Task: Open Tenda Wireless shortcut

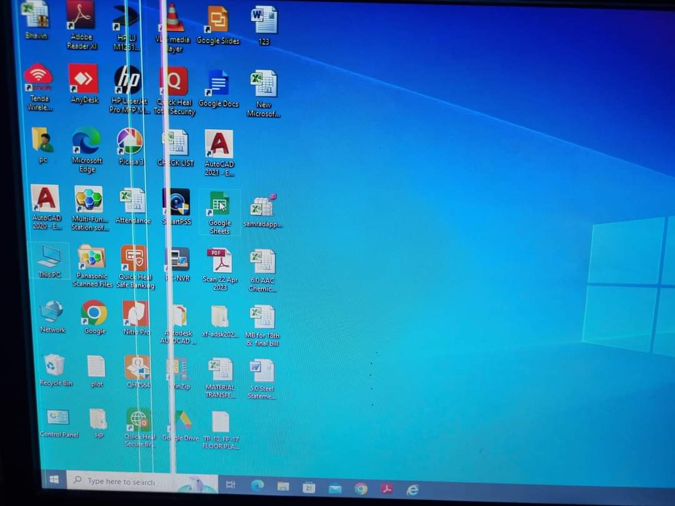Action: (x=39, y=87)
